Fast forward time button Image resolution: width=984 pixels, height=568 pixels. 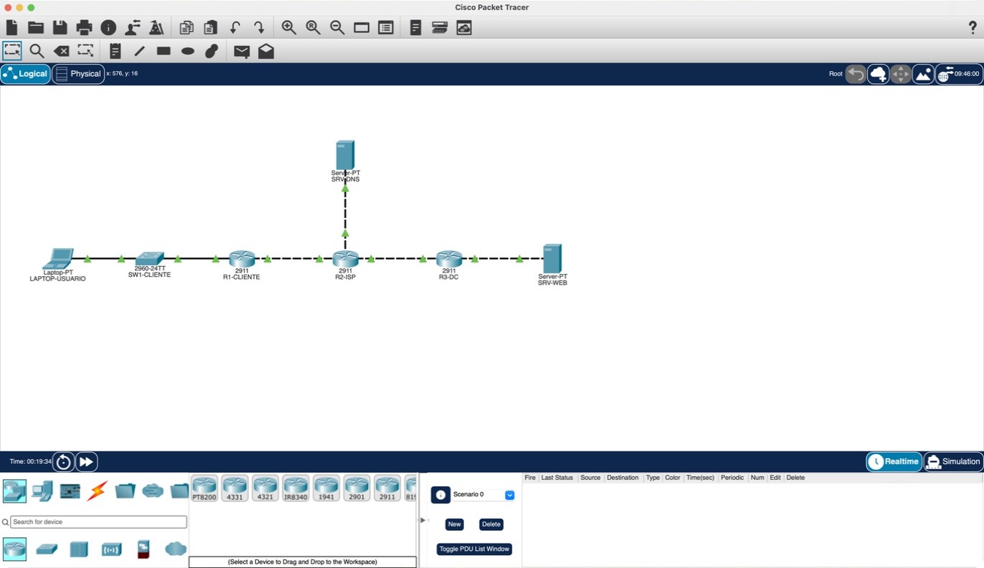click(x=86, y=462)
